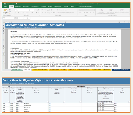
Task: Switch to the Einfügen ribbon tab
Action: tap(18, 7)
